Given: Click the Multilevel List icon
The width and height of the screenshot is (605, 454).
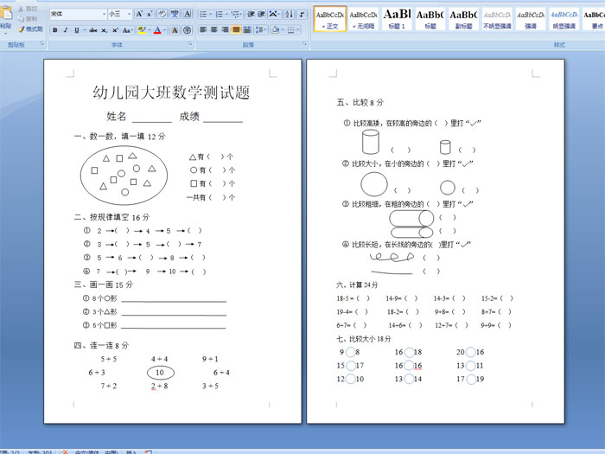Looking at the screenshot, I should 236,15.
